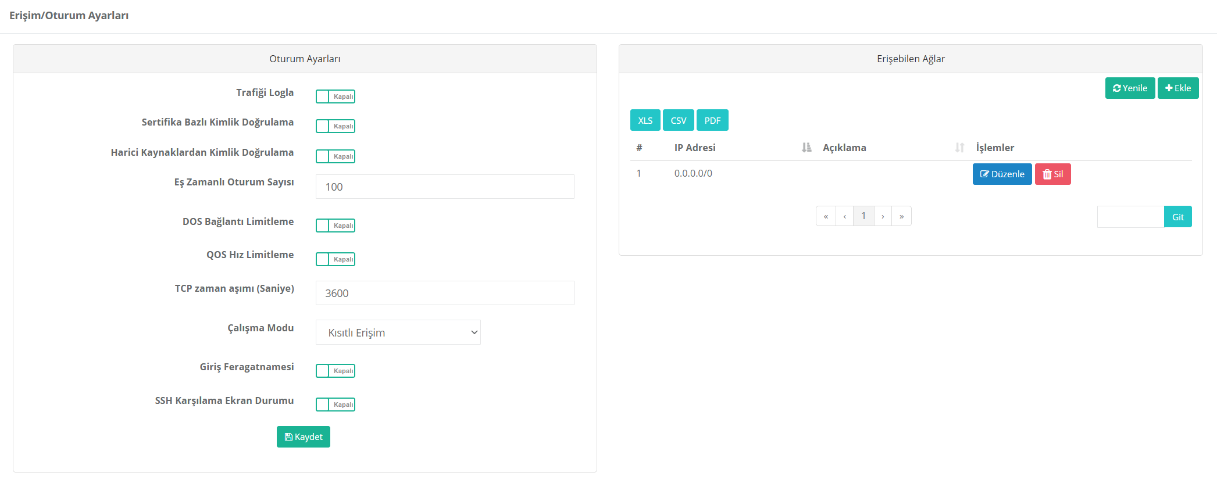Enable Sertifika Bazlı Kimlik Doğrulama
Screen dimensions: 1217x501
pyautogui.click(x=336, y=126)
